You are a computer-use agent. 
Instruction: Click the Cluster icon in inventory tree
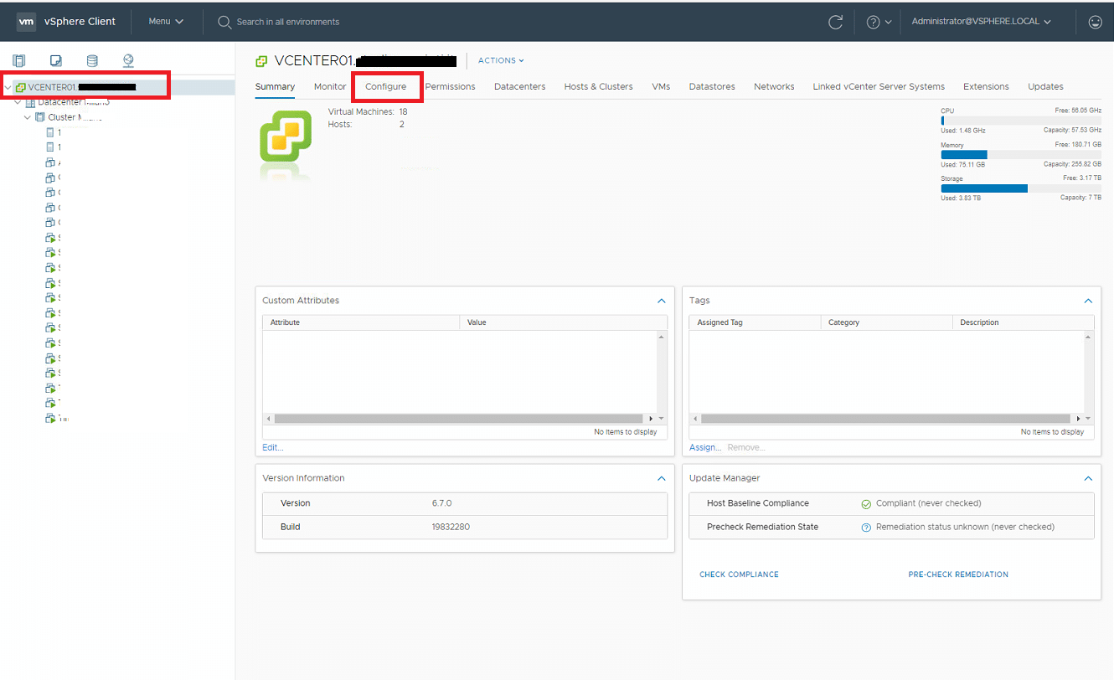[x=40, y=117]
